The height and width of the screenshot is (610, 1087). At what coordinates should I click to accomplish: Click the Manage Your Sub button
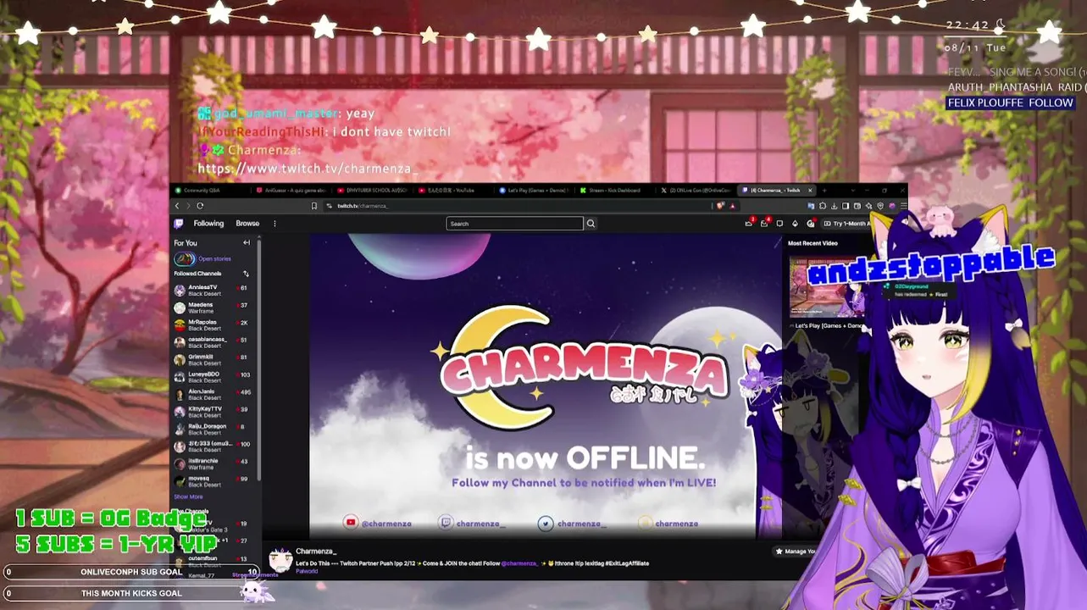796,552
